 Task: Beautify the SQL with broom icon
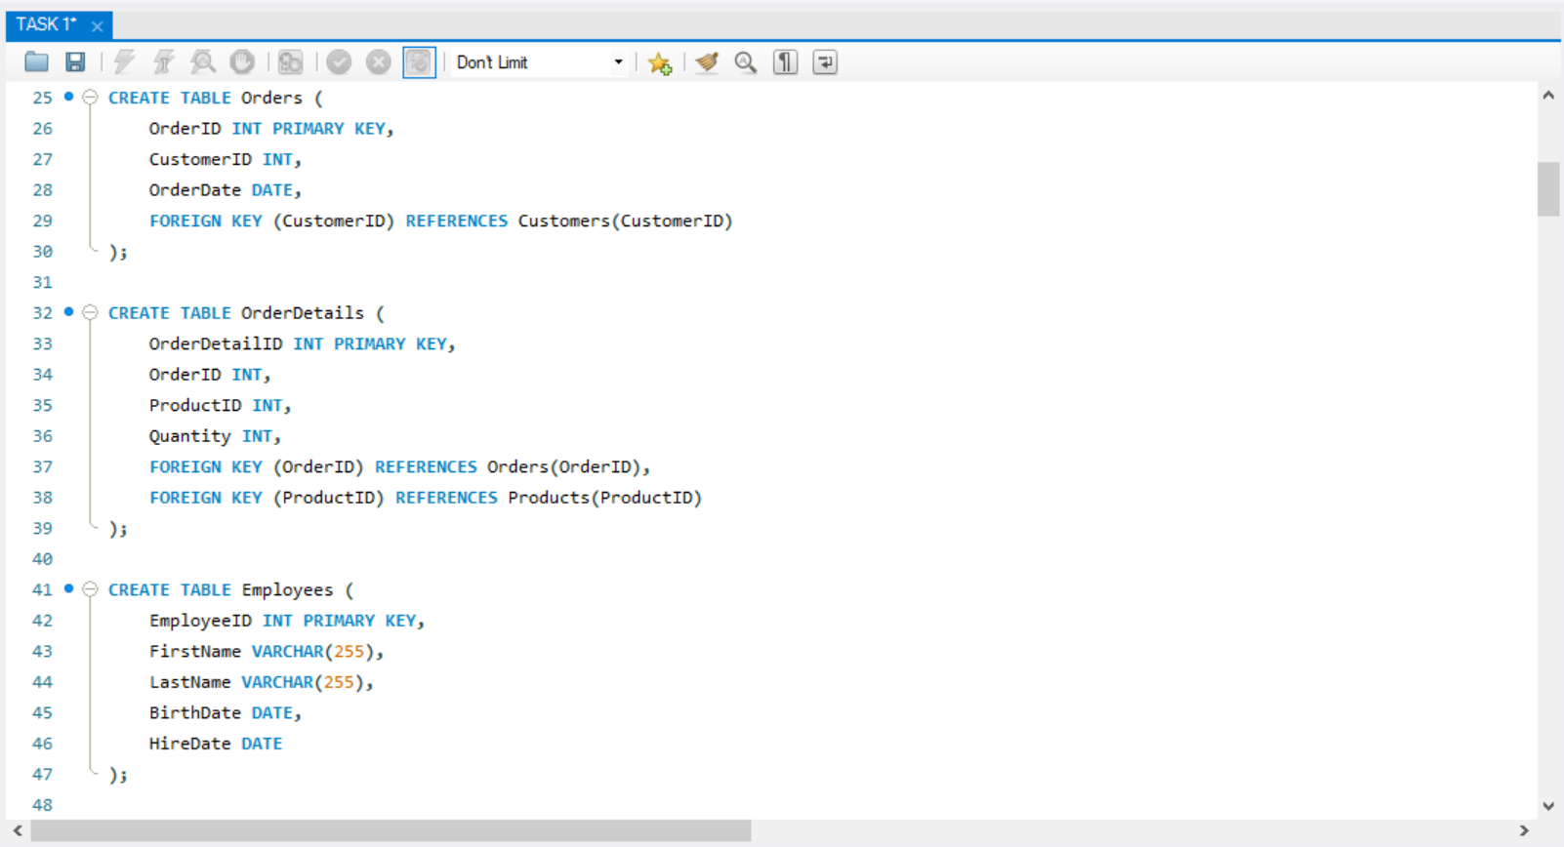point(707,62)
